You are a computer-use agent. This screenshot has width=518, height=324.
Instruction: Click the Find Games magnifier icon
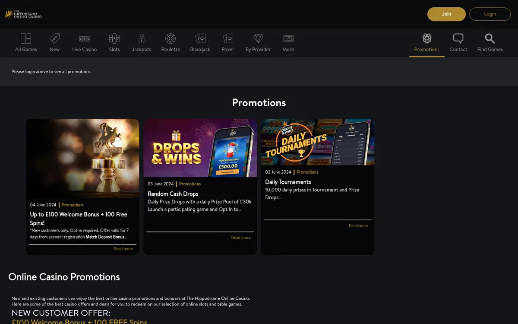[x=490, y=38]
